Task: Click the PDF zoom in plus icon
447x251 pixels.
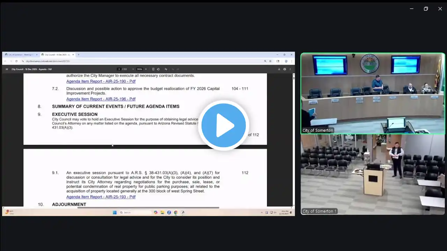Action: click(146, 69)
